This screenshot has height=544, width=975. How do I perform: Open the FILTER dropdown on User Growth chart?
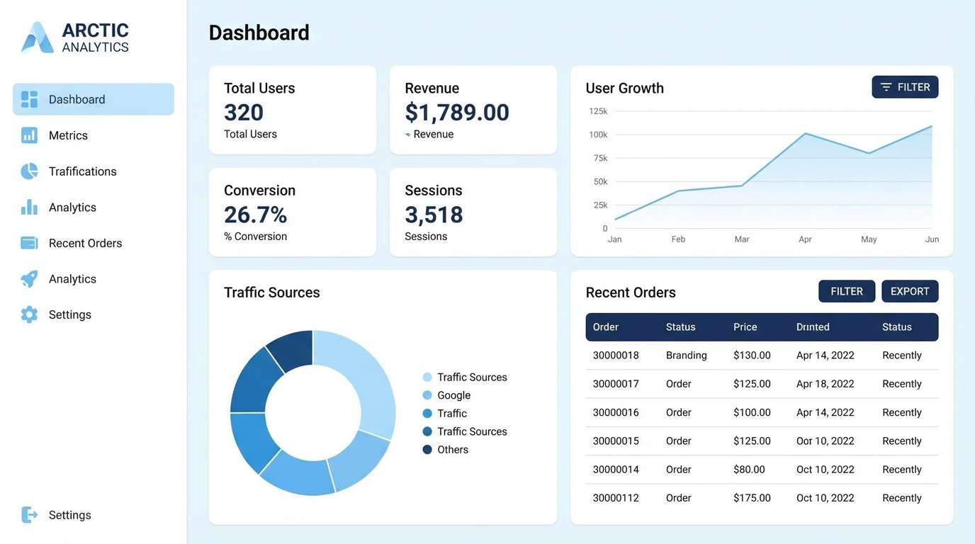click(905, 86)
